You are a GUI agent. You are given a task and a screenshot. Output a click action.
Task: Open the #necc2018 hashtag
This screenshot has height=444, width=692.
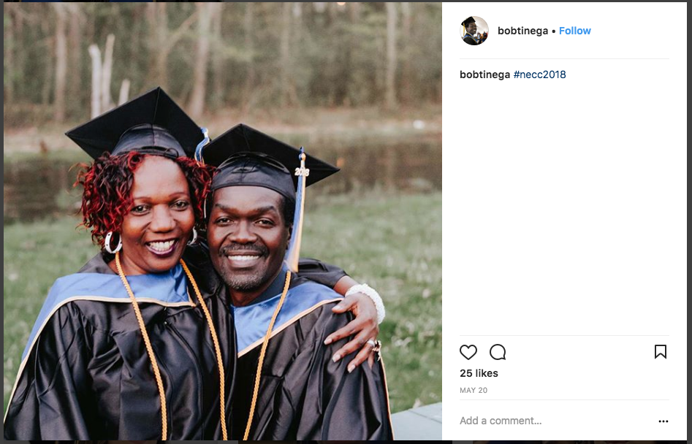click(x=539, y=74)
